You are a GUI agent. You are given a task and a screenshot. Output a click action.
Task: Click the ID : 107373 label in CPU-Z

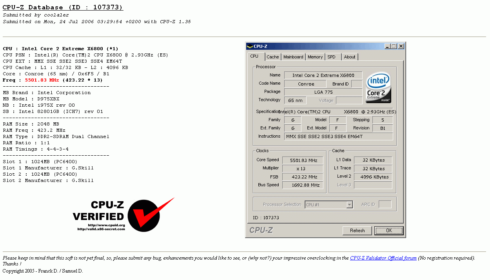266,217
